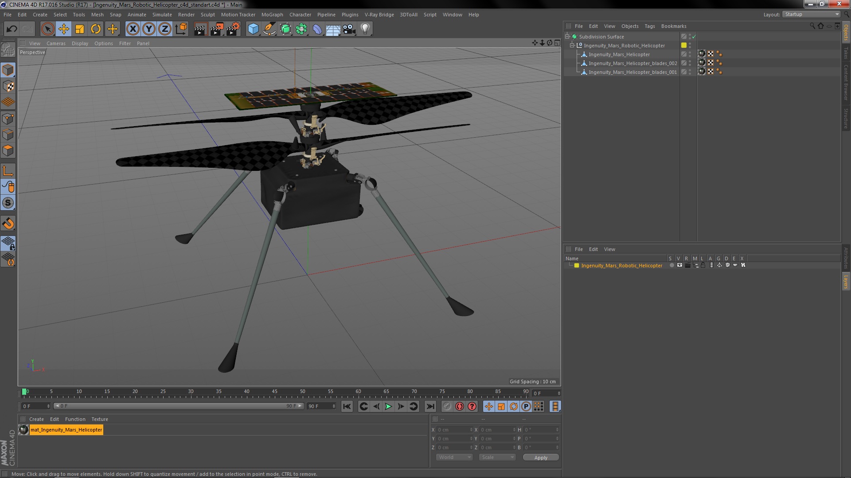Open the World coordinate dropdown
The height and width of the screenshot is (478, 851).
coord(454,457)
